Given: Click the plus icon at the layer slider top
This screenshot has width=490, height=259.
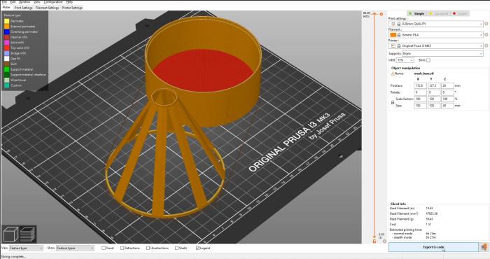Looking at the screenshot, I should click(x=381, y=14).
